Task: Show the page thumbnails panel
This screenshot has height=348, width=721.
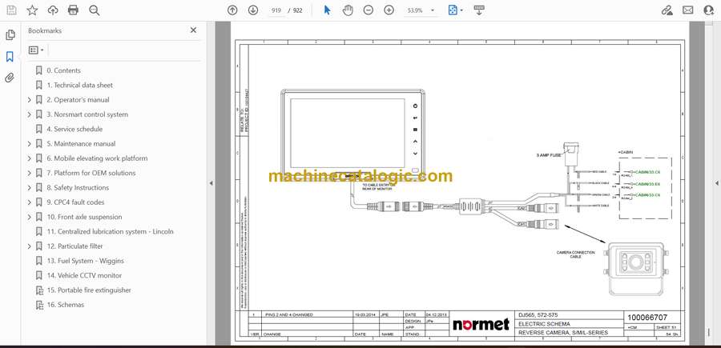Action: (10, 35)
